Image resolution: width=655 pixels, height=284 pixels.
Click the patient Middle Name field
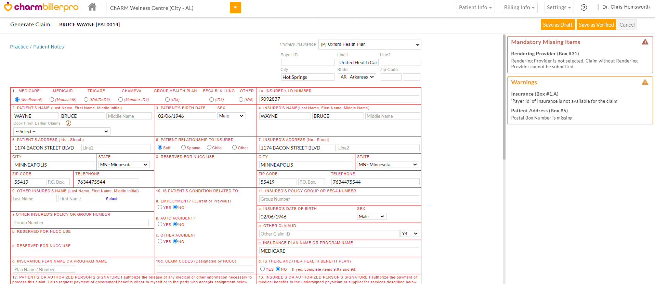coord(129,116)
